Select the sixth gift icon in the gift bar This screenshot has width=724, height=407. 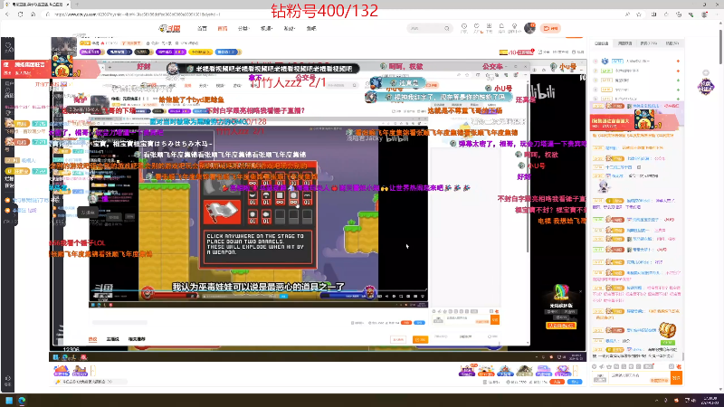pyautogui.click(x=562, y=371)
